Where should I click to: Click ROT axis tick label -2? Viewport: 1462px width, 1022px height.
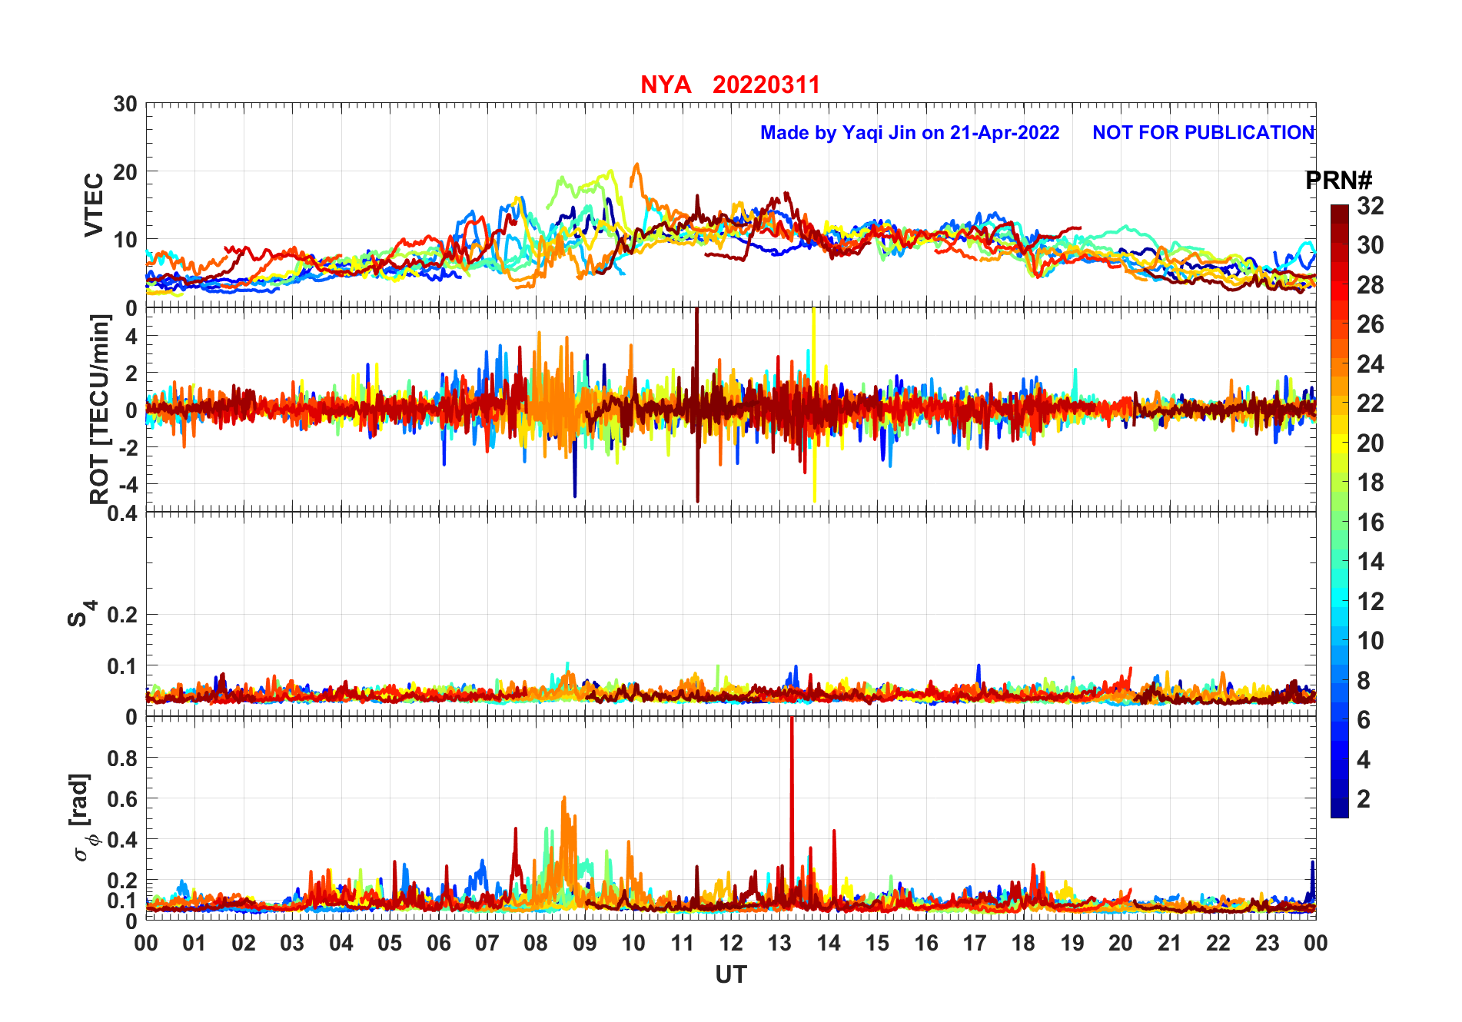[x=127, y=448]
